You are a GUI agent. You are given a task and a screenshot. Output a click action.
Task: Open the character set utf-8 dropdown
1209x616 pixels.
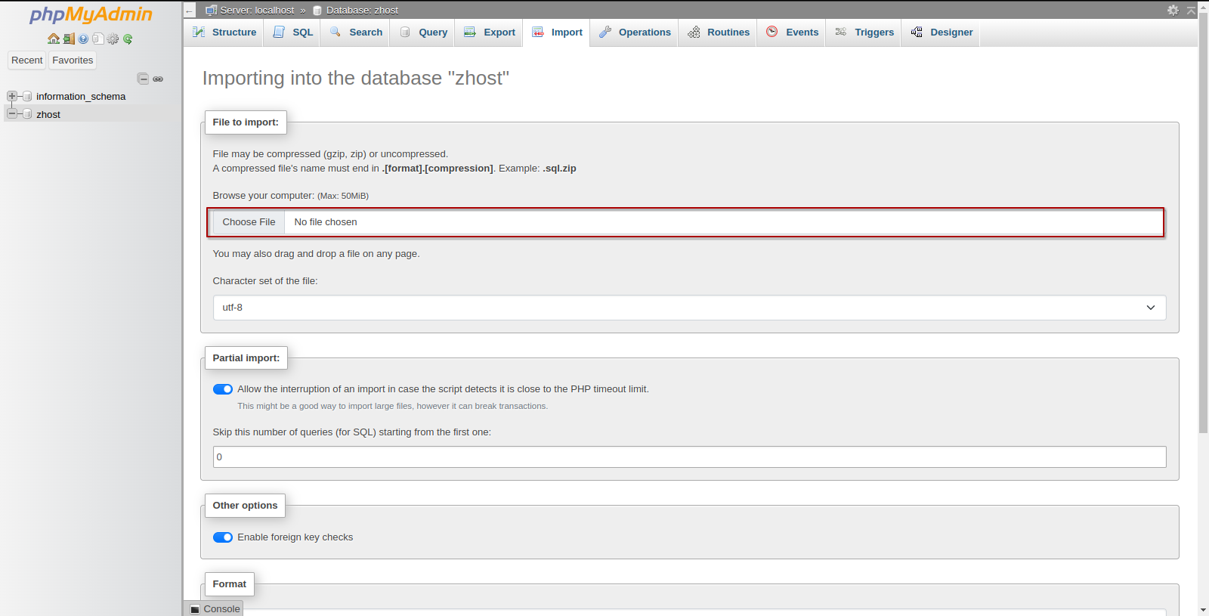point(689,308)
